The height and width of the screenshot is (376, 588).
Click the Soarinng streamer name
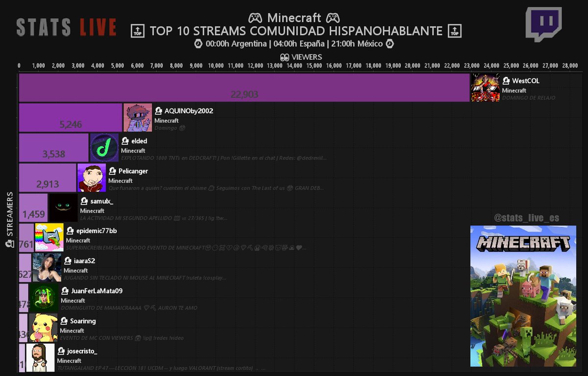pyautogui.click(x=83, y=321)
